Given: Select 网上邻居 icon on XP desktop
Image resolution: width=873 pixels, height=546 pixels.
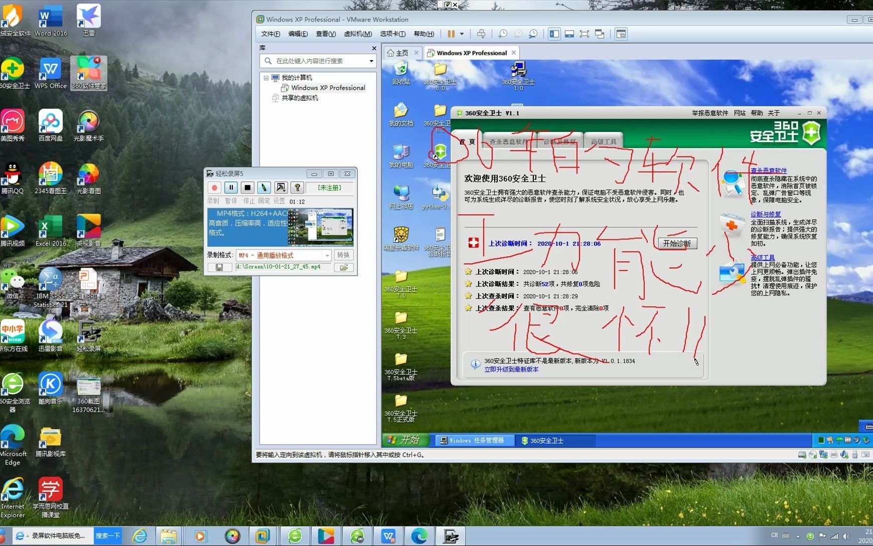Looking at the screenshot, I should click(x=401, y=198).
